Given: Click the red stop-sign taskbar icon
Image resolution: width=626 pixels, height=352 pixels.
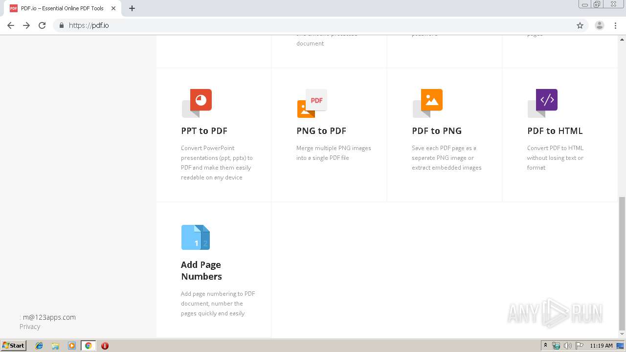Looking at the screenshot, I should point(105,346).
